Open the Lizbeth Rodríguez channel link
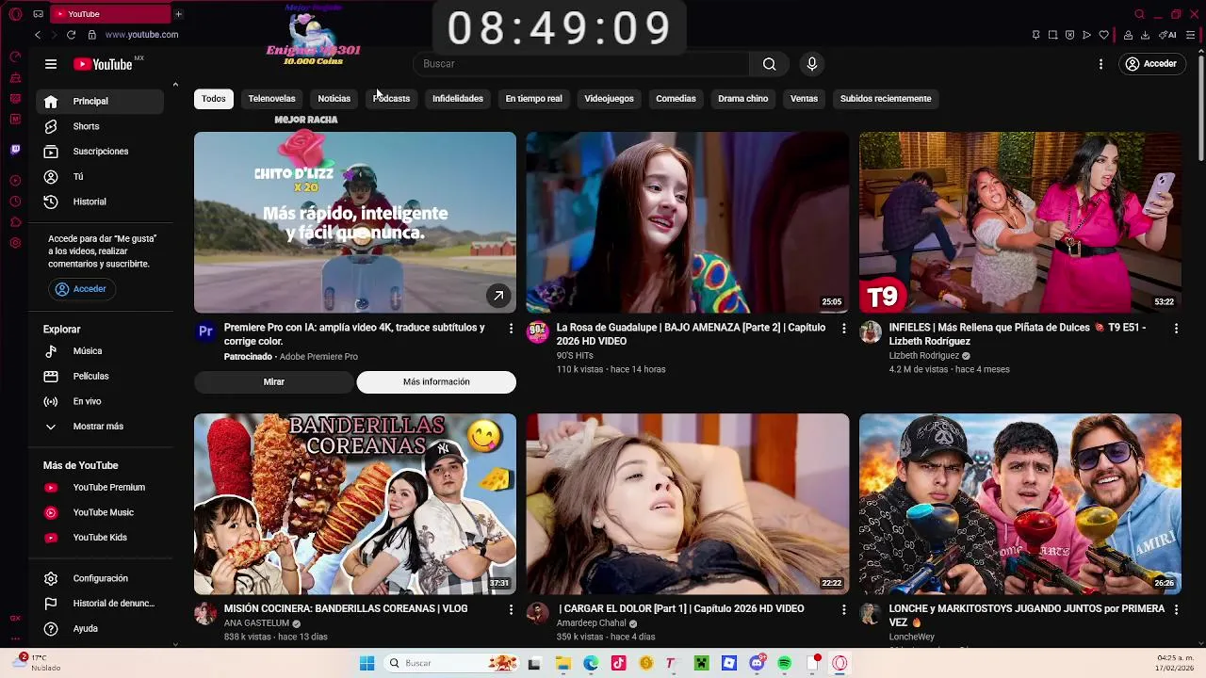Screen dimensions: 1206x678 [923, 356]
